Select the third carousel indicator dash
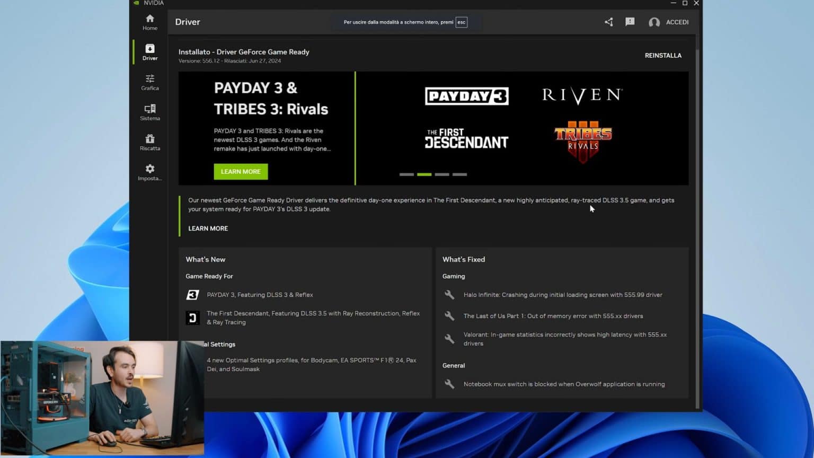Viewport: 814px width, 458px height. click(442, 174)
